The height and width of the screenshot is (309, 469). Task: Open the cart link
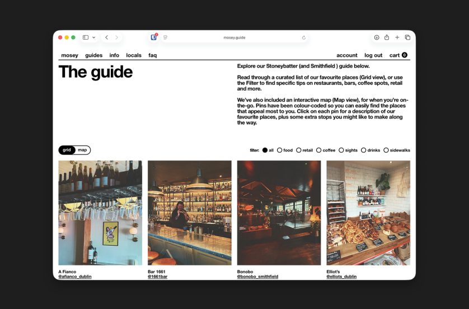click(398, 55)
